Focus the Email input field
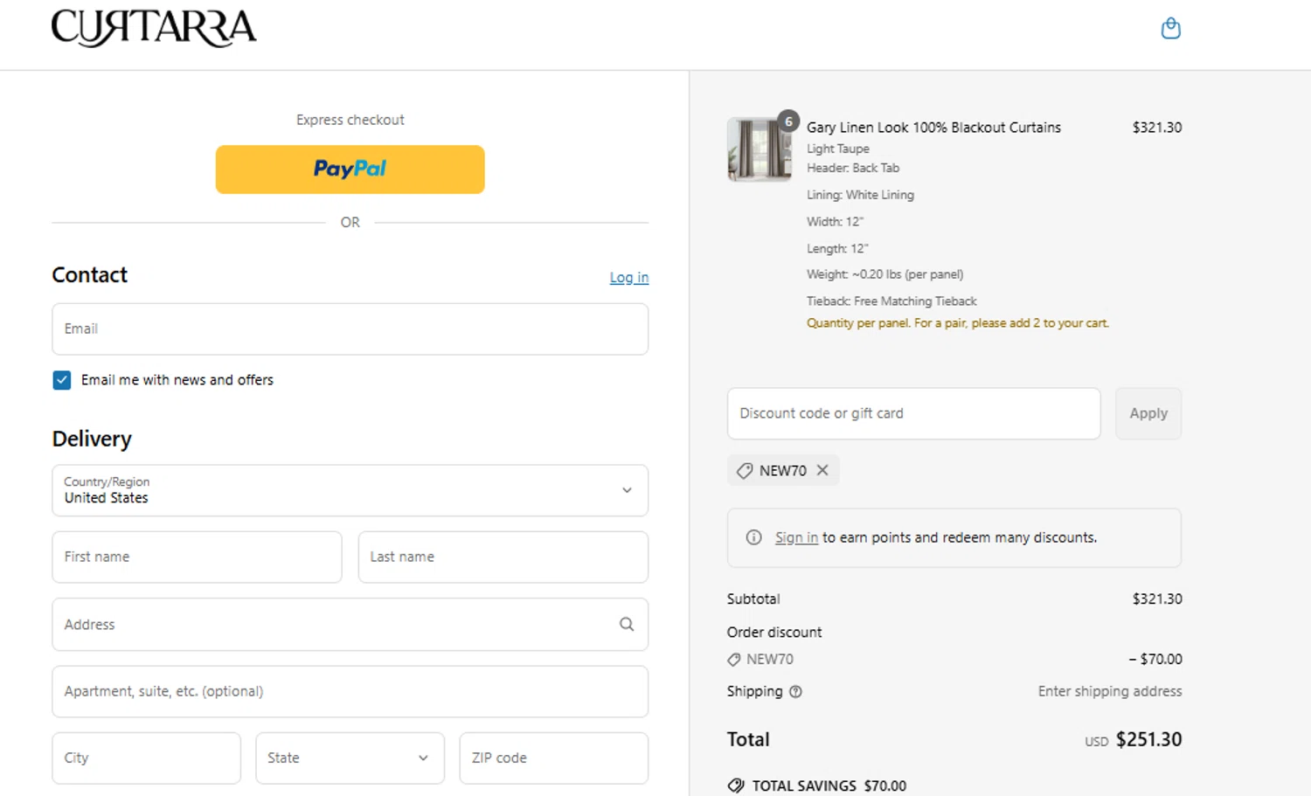Screen dimensions: 1311x796 click(350, 329)
